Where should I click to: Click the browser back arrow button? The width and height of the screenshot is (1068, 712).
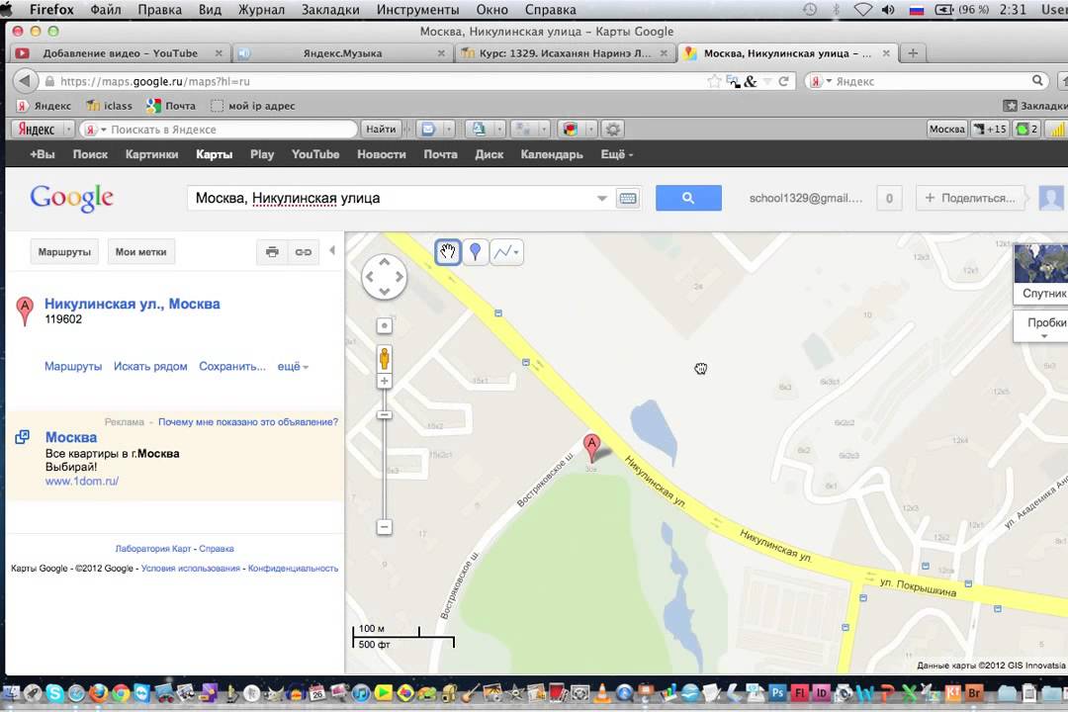pos(25,81)
